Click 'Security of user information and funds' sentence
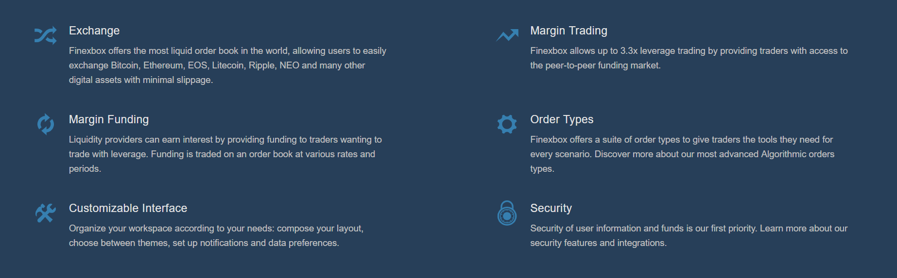 644,228
